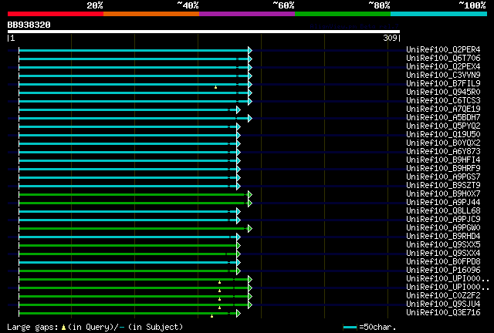Select the UniRef100_P16096 label

[x=443, y=271]
